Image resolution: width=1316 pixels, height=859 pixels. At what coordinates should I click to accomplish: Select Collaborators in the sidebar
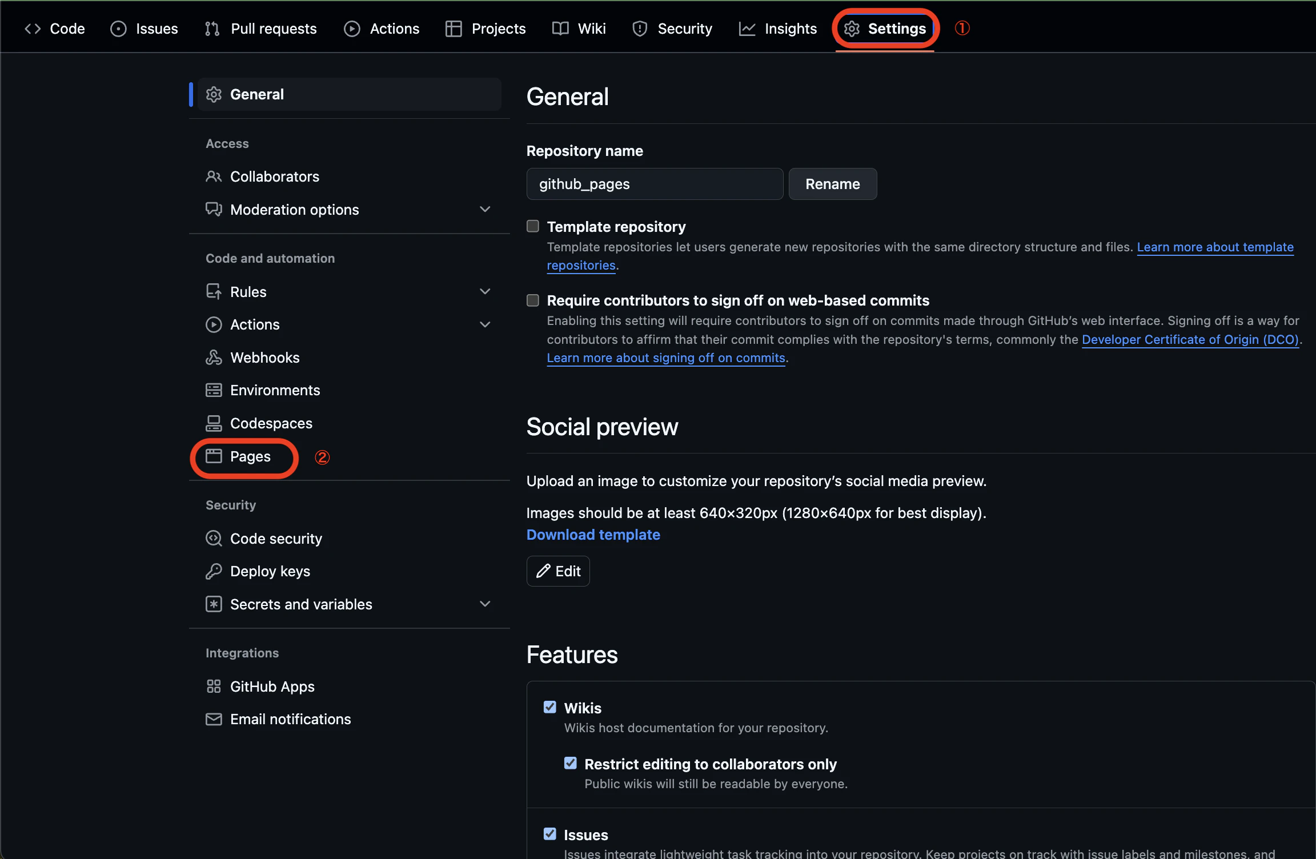coord(349,176)
